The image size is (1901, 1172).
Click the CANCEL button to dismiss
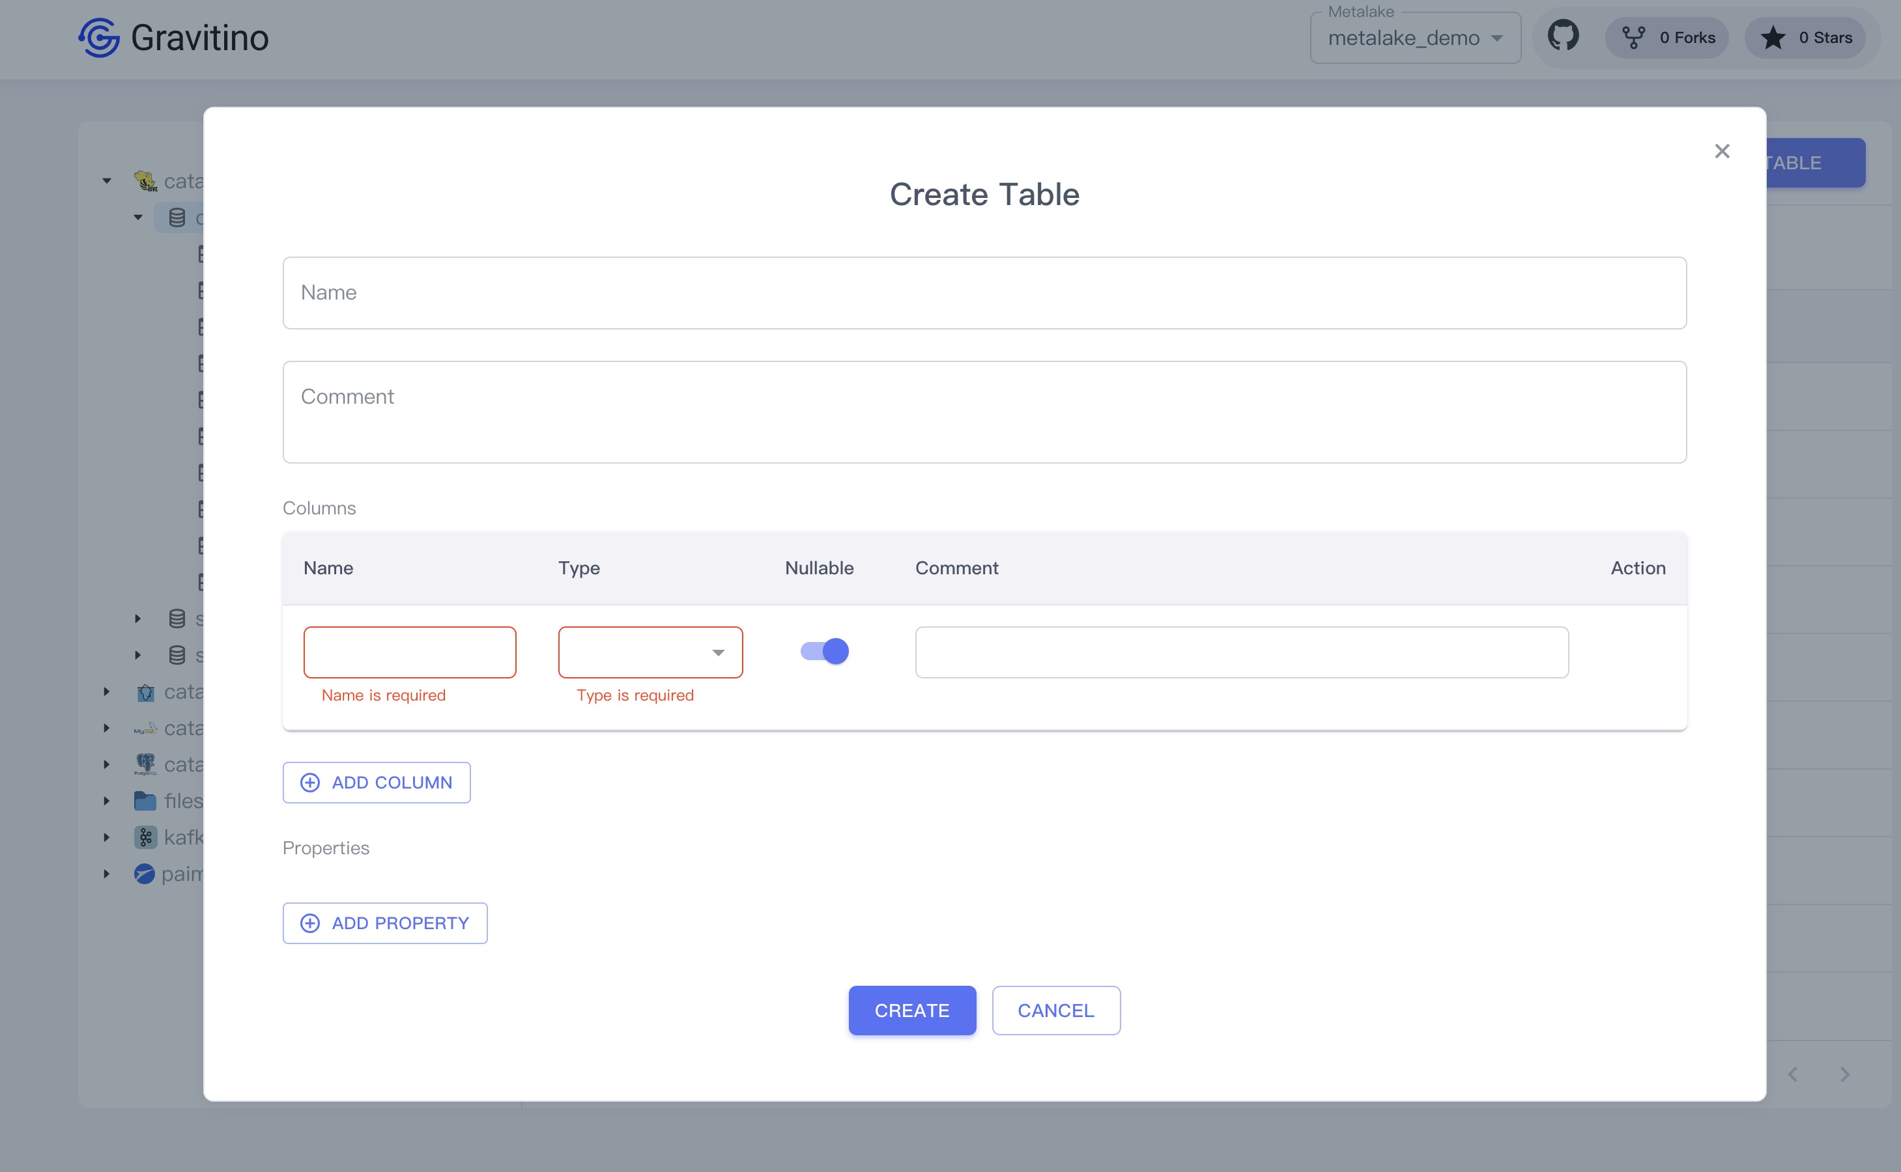1057,1011
